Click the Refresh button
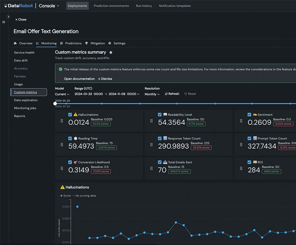Image resolution: width=296 pixels, height=245 pixels. 172,94
